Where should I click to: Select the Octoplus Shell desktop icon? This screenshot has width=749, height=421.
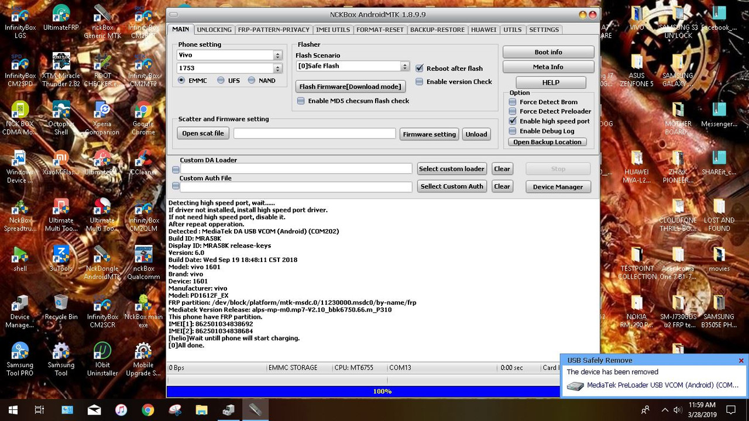point(61,118)
